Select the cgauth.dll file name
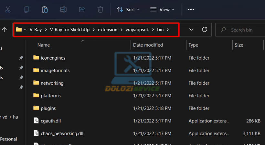Screen dimensions: 265x145 [x=51, y=121]
